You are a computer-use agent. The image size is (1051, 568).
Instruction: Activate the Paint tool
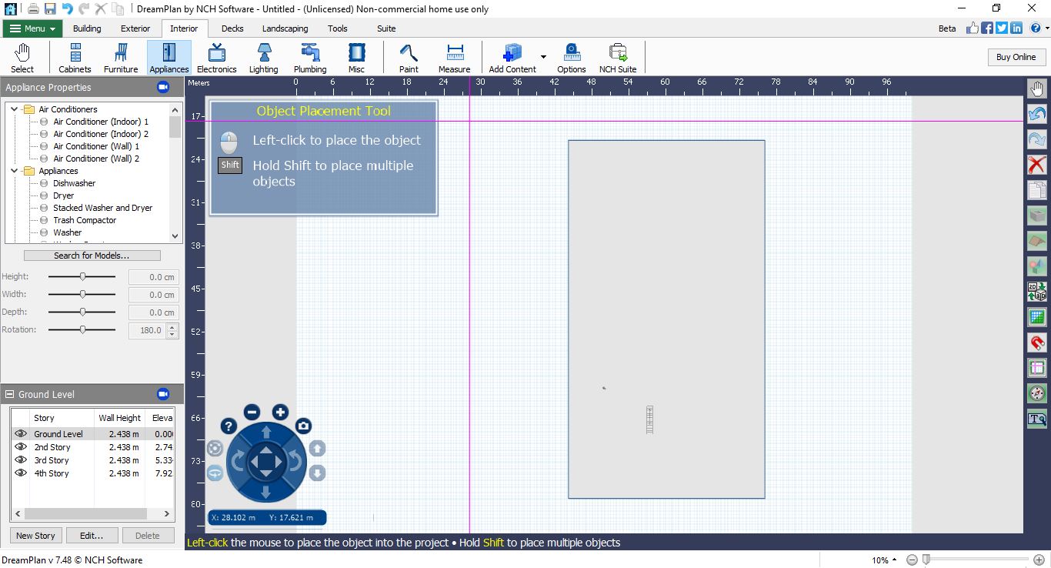click(409, 58)
